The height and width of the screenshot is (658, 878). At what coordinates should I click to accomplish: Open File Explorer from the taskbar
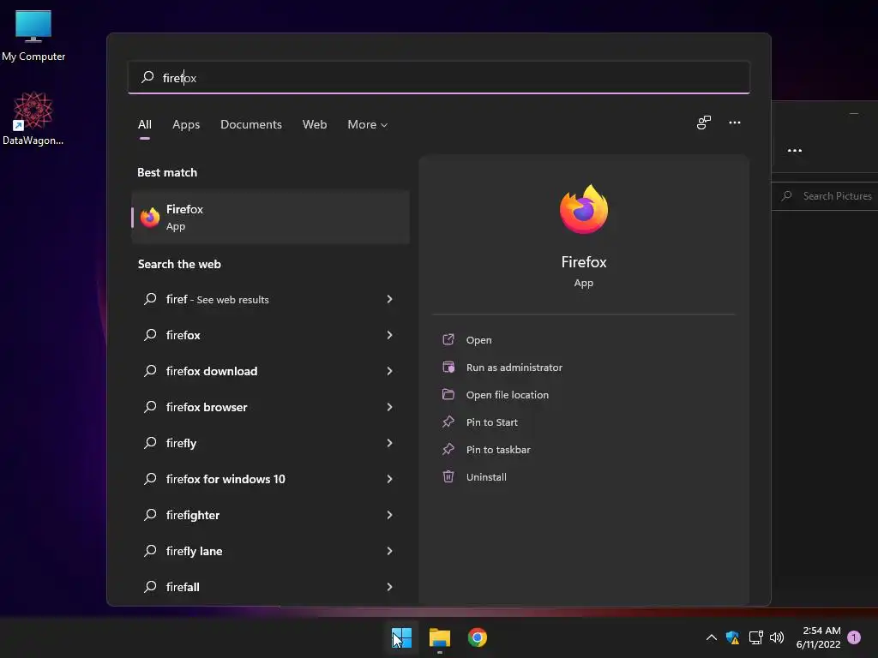(440, 637)
